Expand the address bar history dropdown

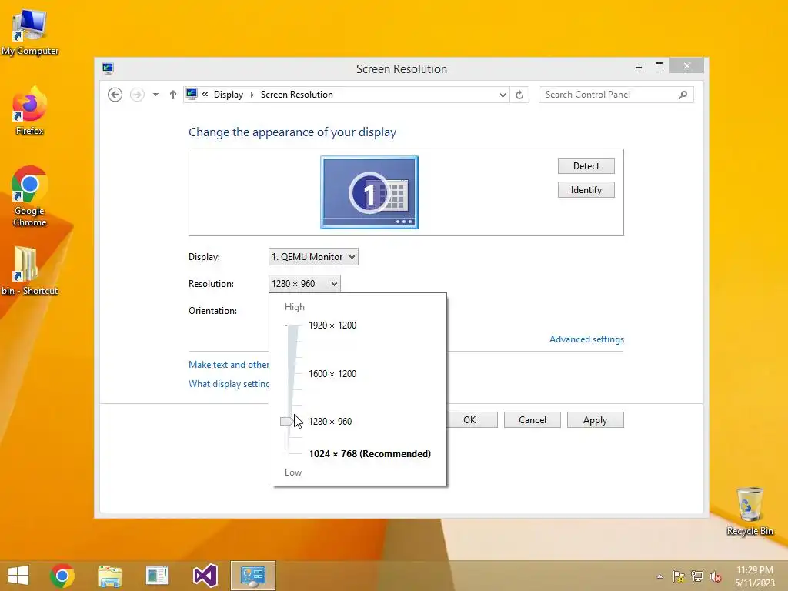pos(503,95)
